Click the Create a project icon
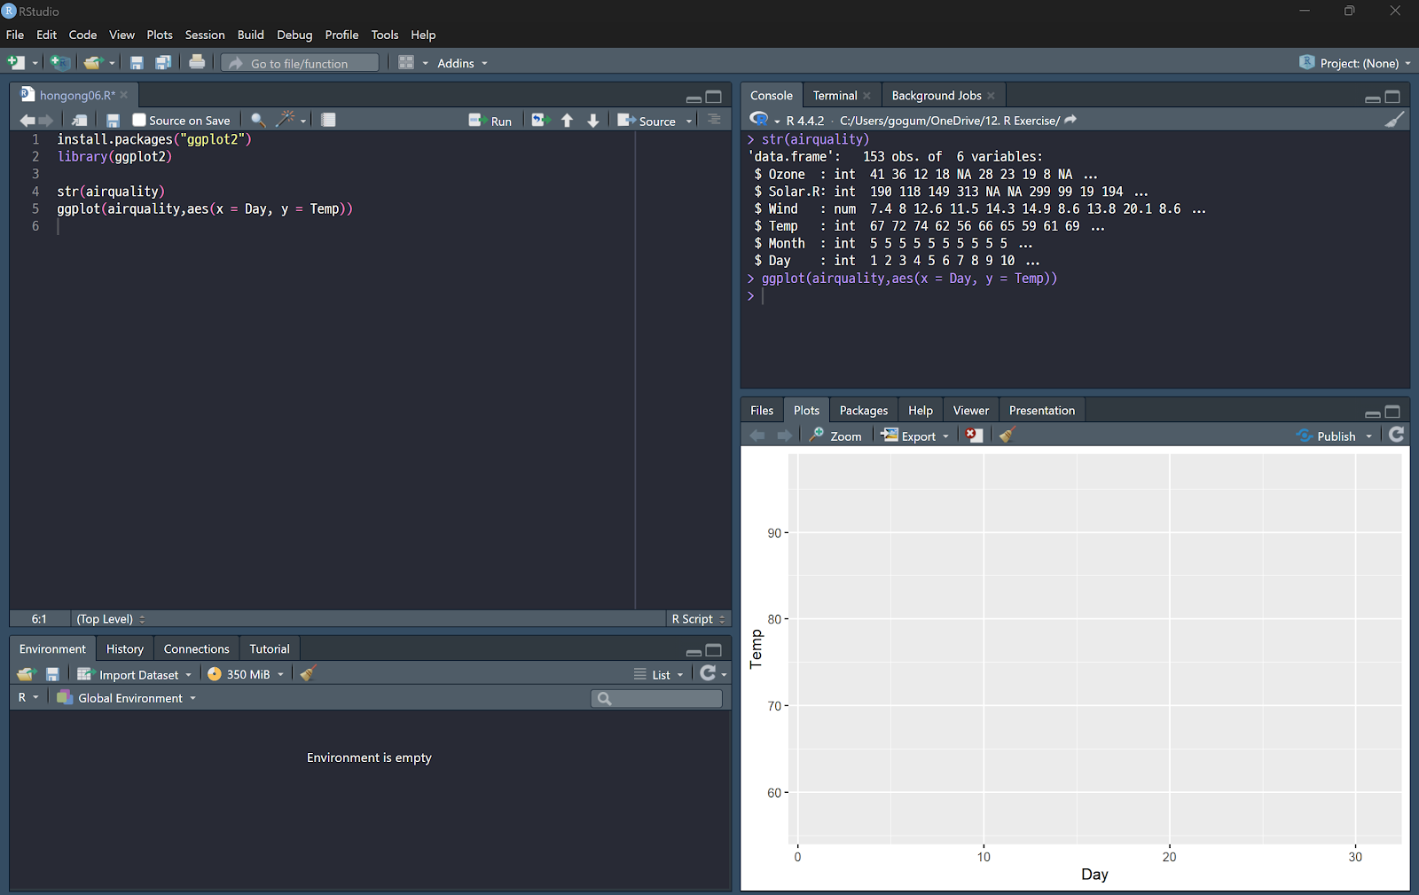The height and width of the screenshot is (895, 1419). 59,63
